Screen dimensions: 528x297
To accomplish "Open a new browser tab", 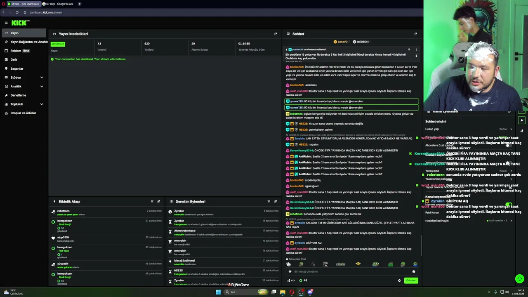I will 79,4.
